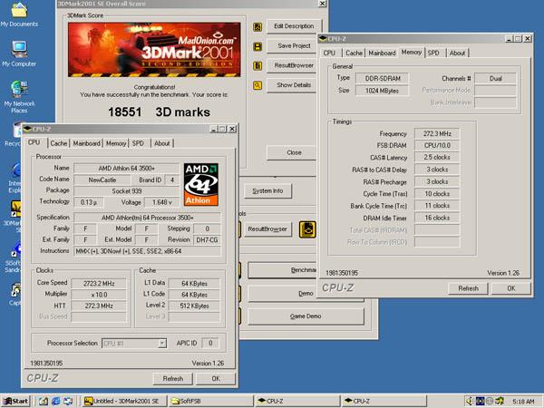The height and width of the screenshot is (408, 544).
Task: Click ResultBrowser button in score dialog
Action: coord(292,65)
